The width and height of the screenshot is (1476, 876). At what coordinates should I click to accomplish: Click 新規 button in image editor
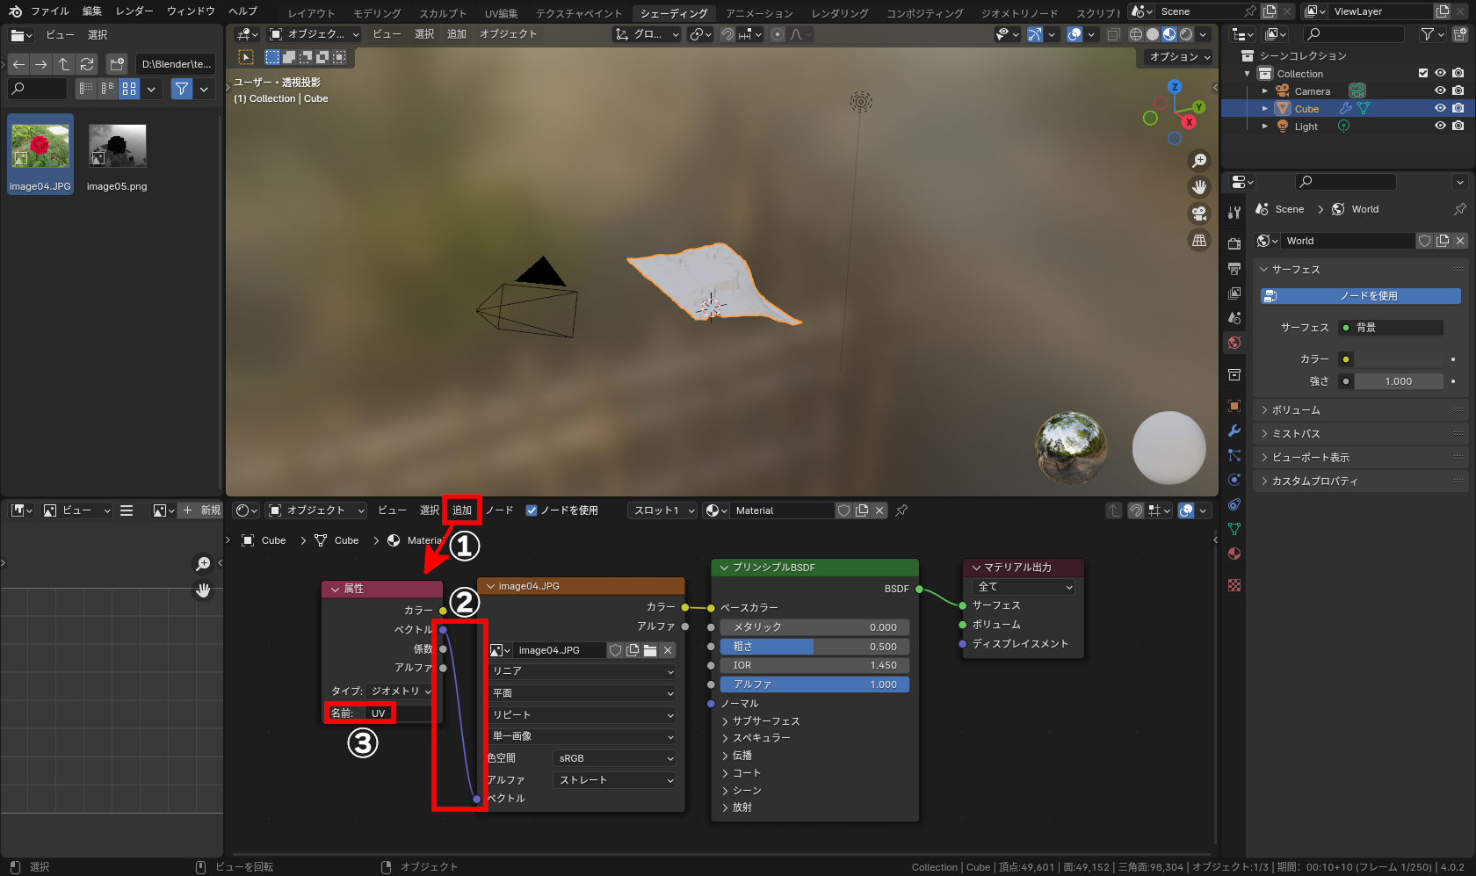(x=202, y=510)
